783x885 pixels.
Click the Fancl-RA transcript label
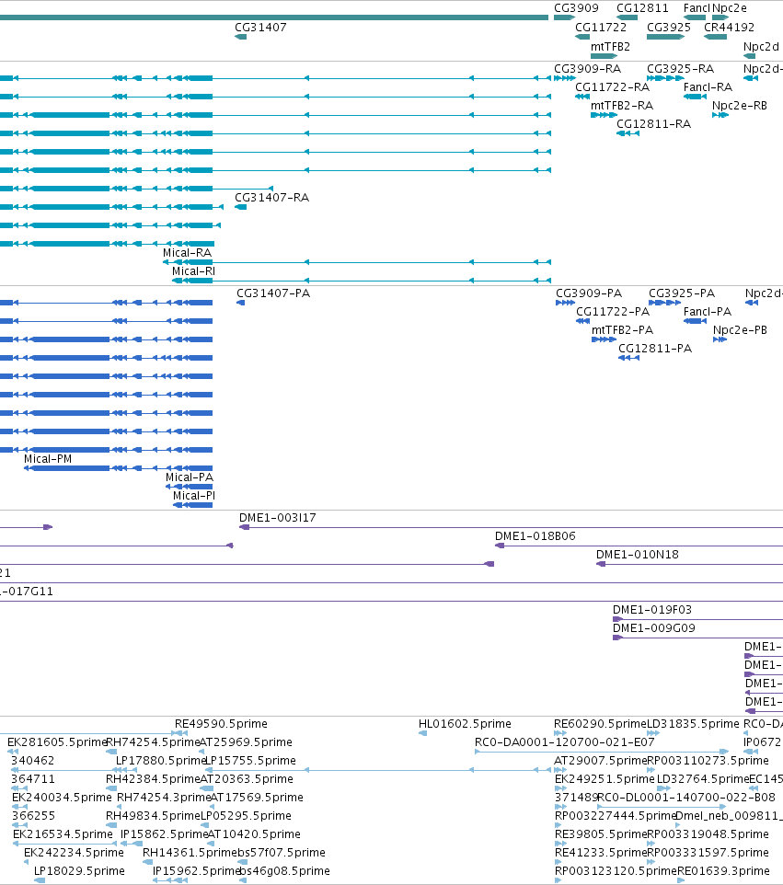(x=708, y=86)
